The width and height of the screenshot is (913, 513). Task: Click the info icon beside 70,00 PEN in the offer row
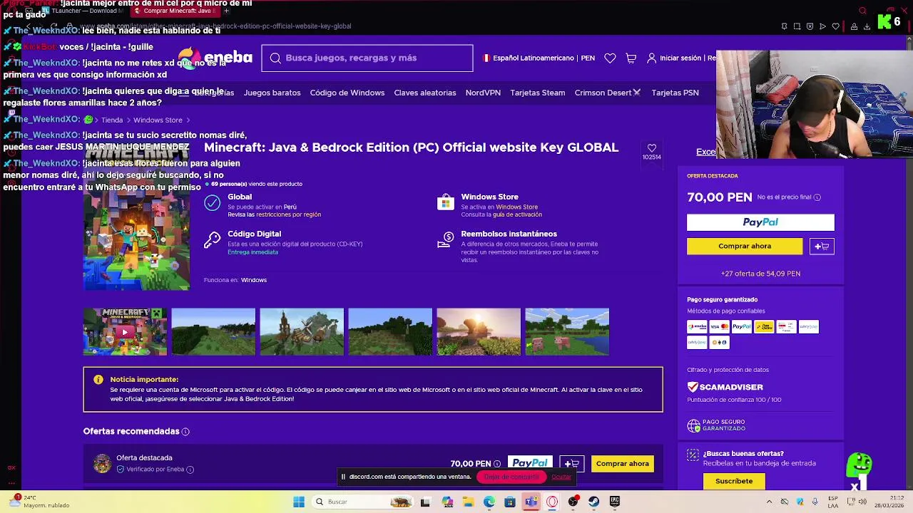(x=497, y=464)
